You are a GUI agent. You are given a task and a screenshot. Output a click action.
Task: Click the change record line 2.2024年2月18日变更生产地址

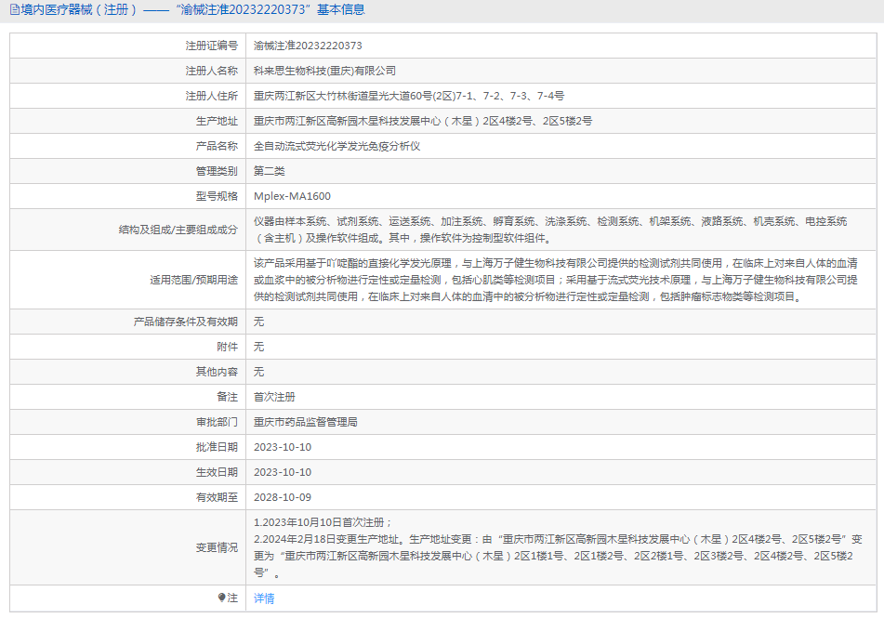(x=558, y=556)
